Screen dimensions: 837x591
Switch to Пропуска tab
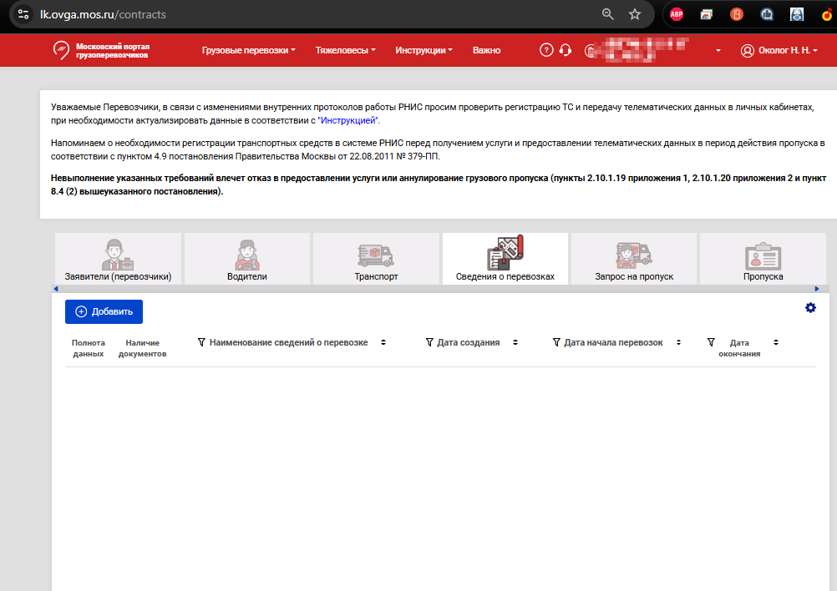[x=763, y=259]
